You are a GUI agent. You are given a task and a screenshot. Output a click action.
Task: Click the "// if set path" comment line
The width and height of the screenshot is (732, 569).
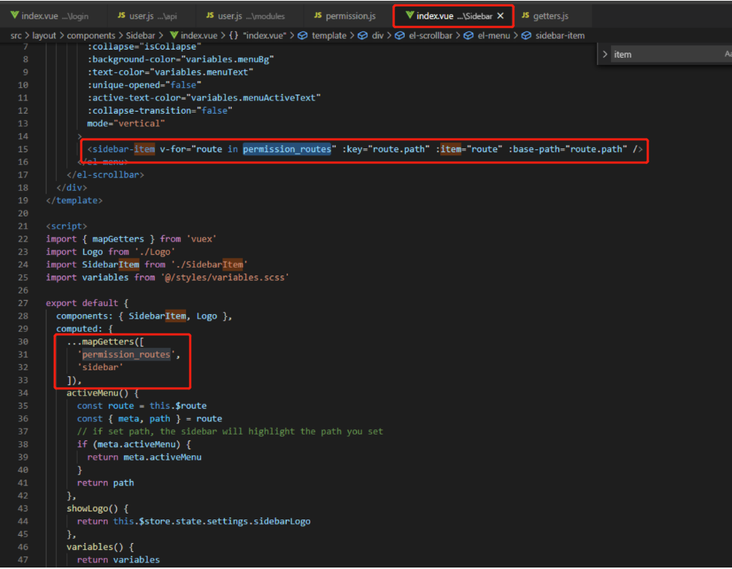pos(230,432)
